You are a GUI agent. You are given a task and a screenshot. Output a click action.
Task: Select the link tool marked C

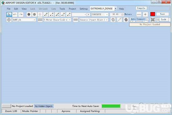(x=63, y=14)
